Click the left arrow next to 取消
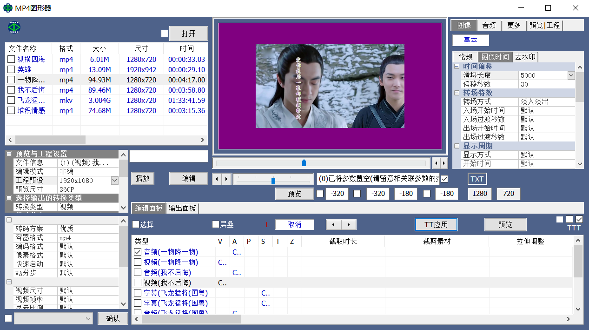Viewport: 589px width, 330px height. 333,225
